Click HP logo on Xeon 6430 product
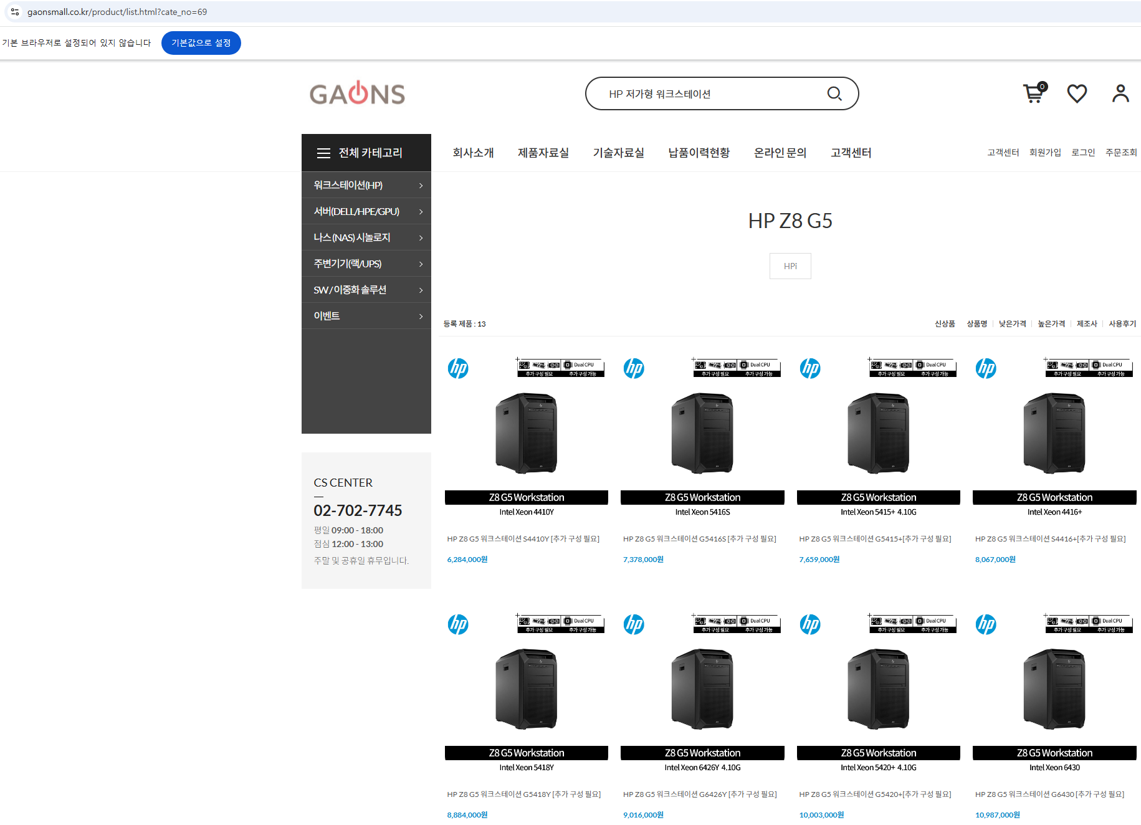Screen dimensions: 1141x825 pyautogui.click(x=986, y=624)
